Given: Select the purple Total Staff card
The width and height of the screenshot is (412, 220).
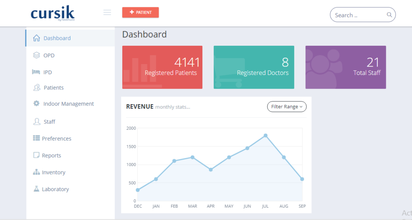Looking at the screenshot, I should click(x=346, y=67).
